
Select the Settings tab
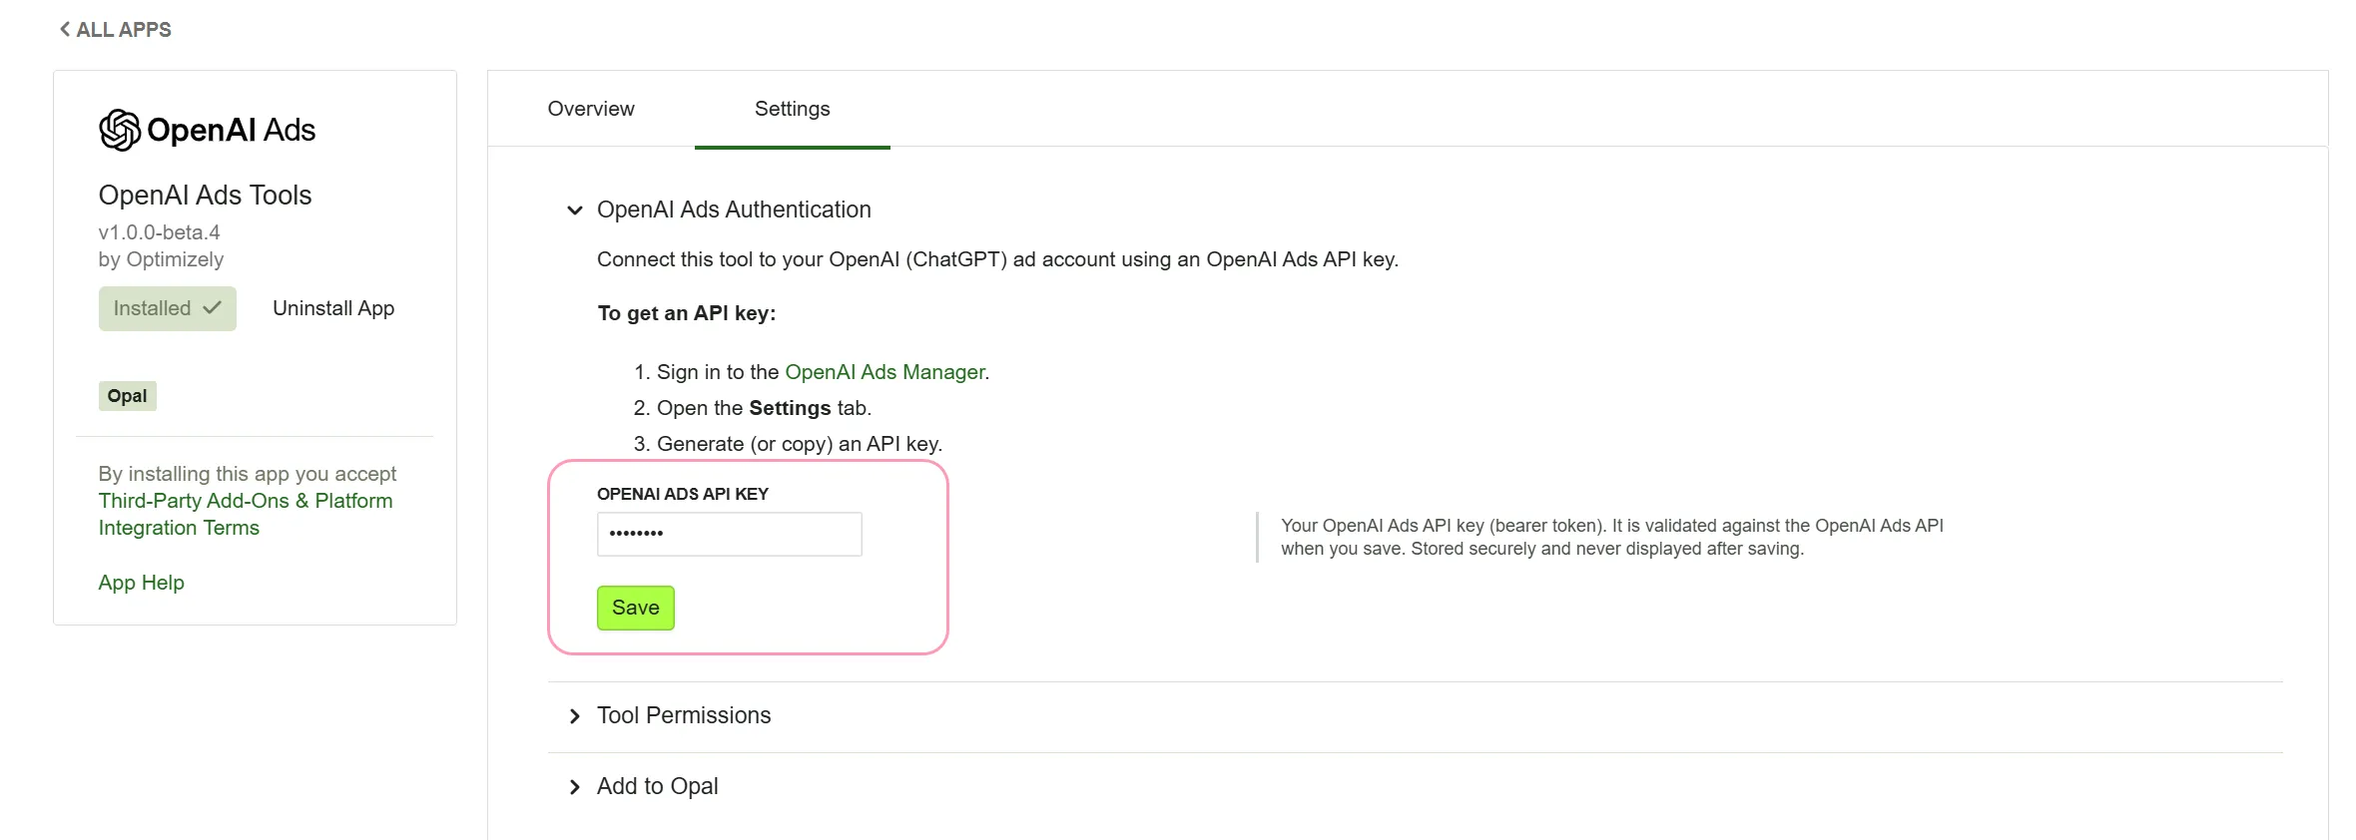pos(792,109)
